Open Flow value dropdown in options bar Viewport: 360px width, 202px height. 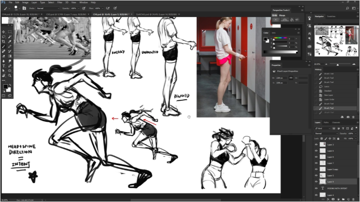click(x=102, y=8)
